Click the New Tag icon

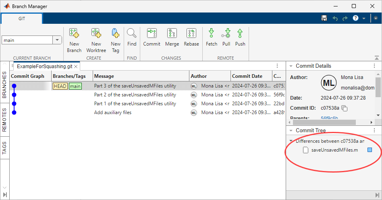115,34
